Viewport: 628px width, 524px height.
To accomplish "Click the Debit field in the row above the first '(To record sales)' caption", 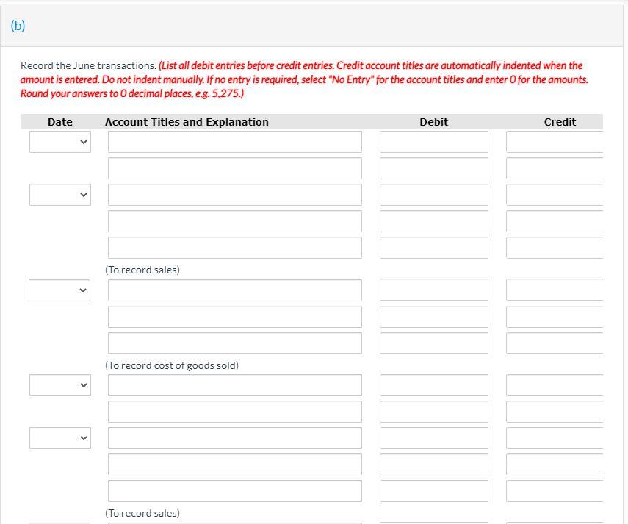I will pyautogui.click(x=434, y=248).
